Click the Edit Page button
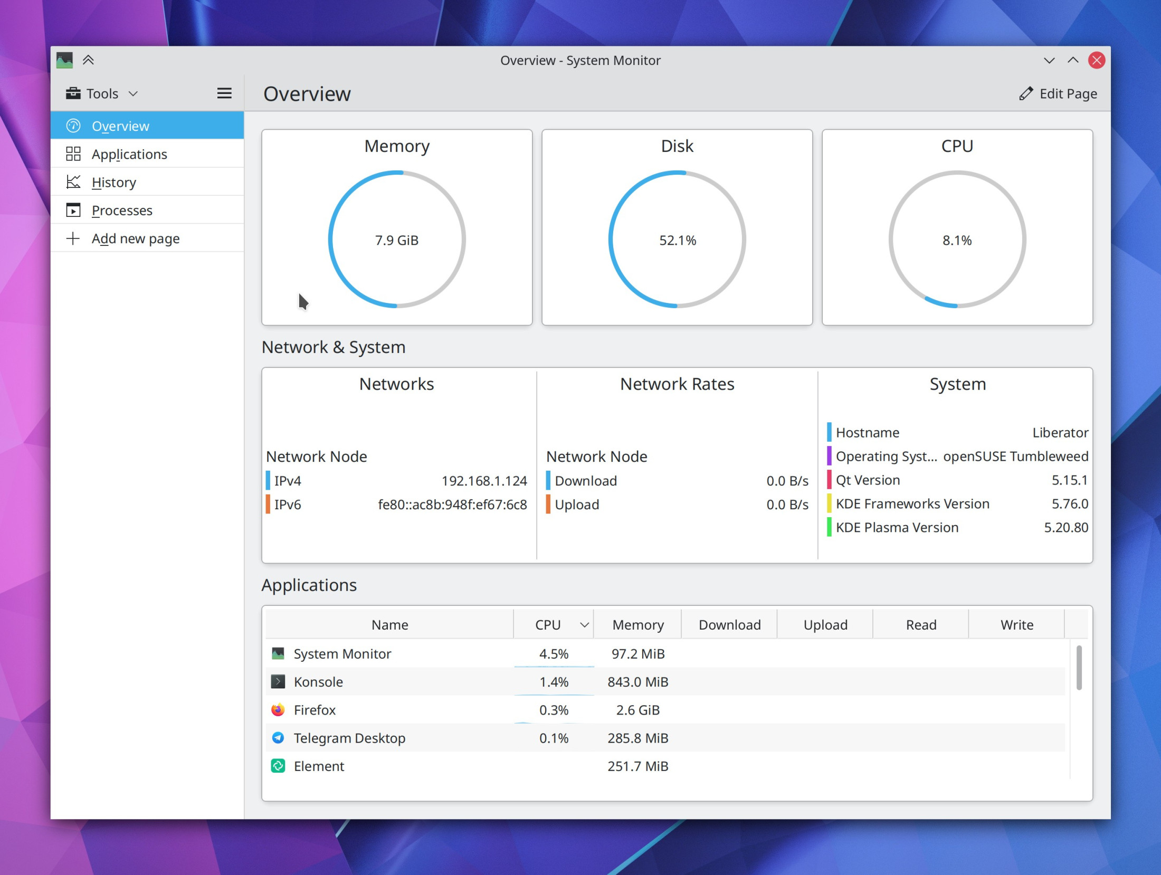Screen dimensions: 1161x875 pos(1059,93)
